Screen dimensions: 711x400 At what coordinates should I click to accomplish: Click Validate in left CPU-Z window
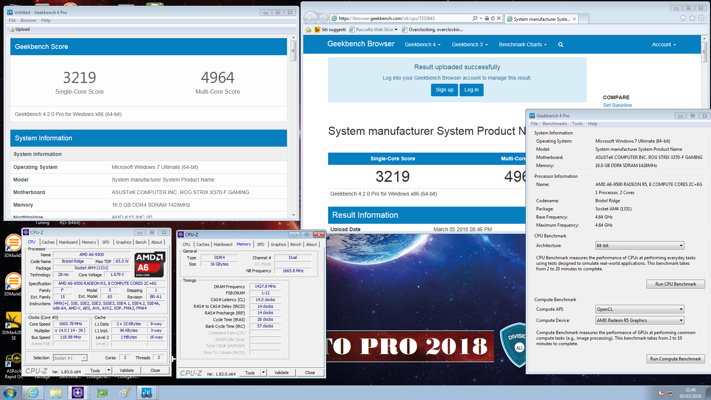point(127,370)
